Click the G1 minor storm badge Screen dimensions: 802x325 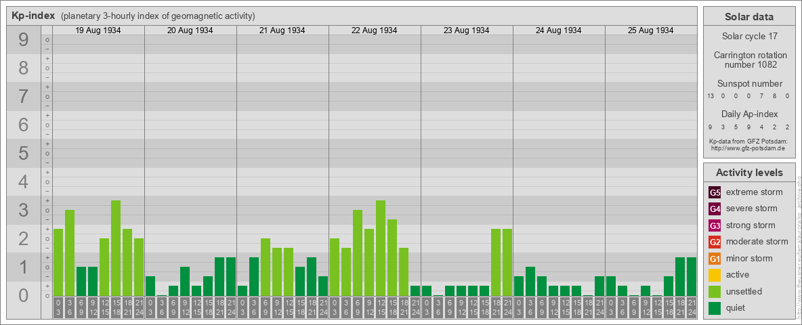click(x=715, y=259)
